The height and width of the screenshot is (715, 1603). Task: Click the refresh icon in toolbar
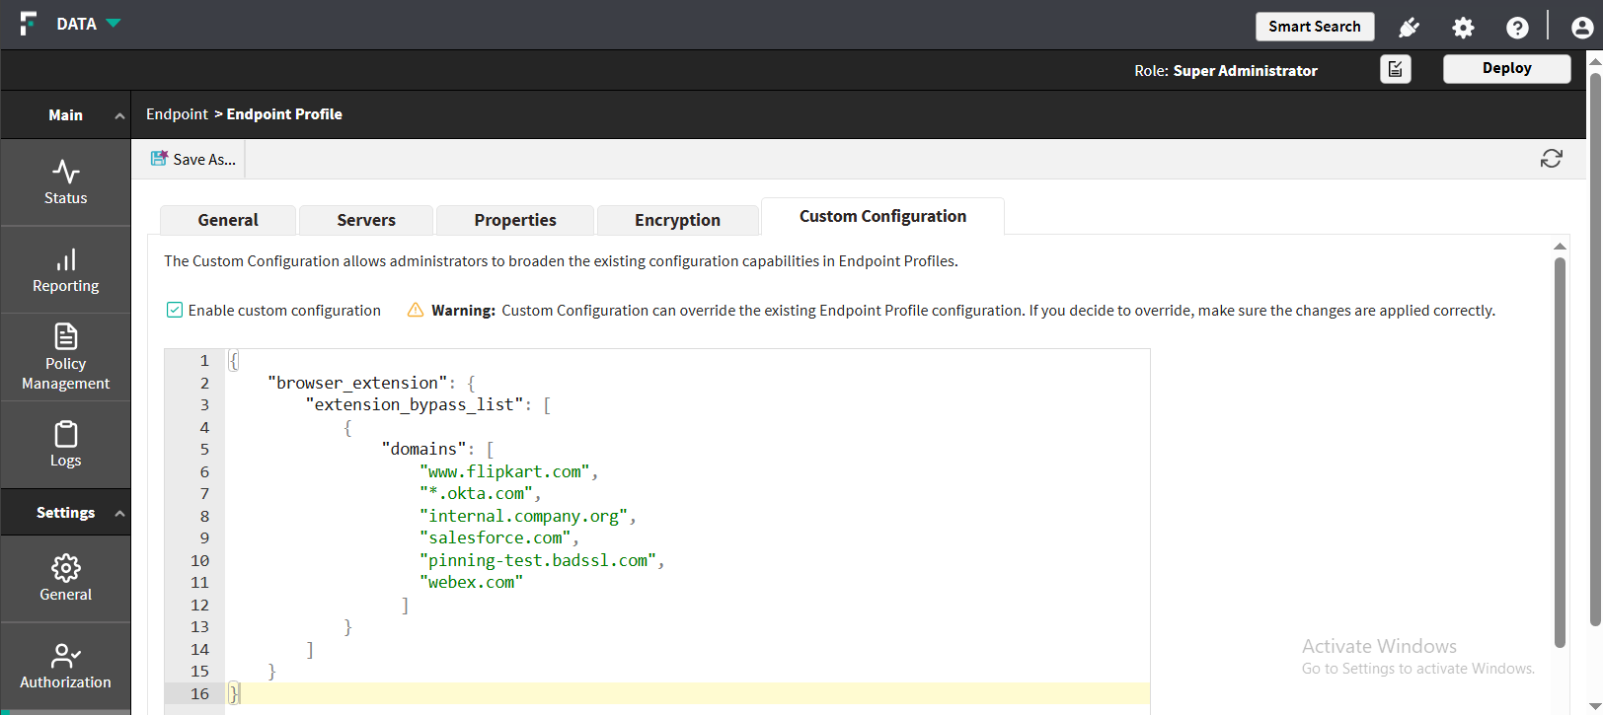point(1551,159)
